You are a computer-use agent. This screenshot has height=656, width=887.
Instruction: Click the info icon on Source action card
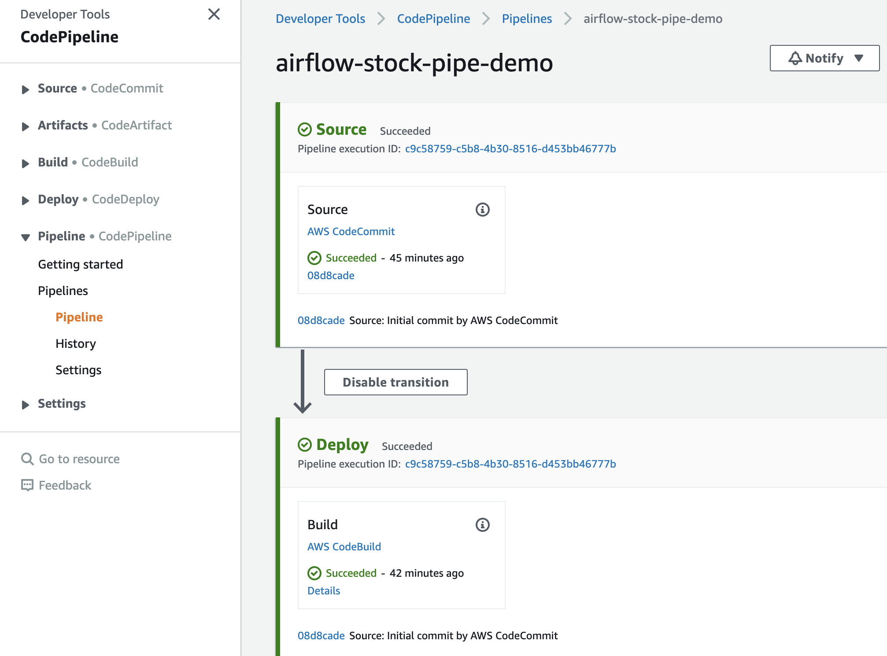click(x=482, y=210)
